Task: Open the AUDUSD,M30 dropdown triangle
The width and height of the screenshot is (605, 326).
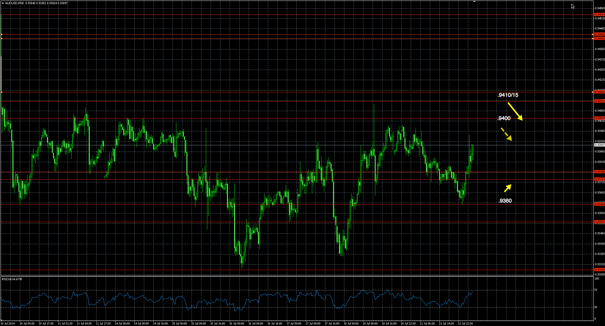Action: tap(3, 3)
